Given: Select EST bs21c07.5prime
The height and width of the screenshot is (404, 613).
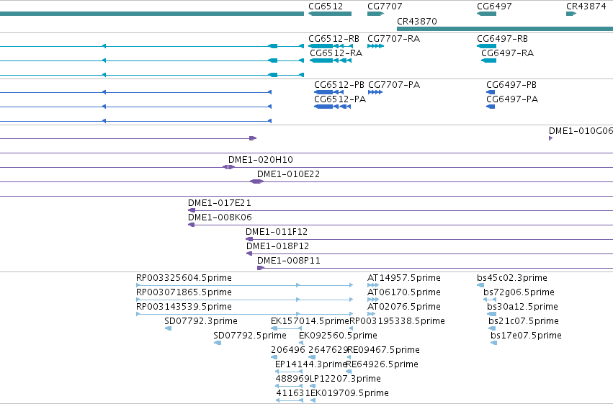Looking at the screenshot, I should (x=524, y=321).
